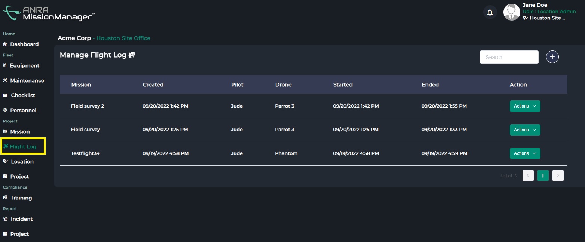This screenshot has height=242, width=585.
Task: Open Jane Doe's profile avatar
Action: [x=511, y=12]
